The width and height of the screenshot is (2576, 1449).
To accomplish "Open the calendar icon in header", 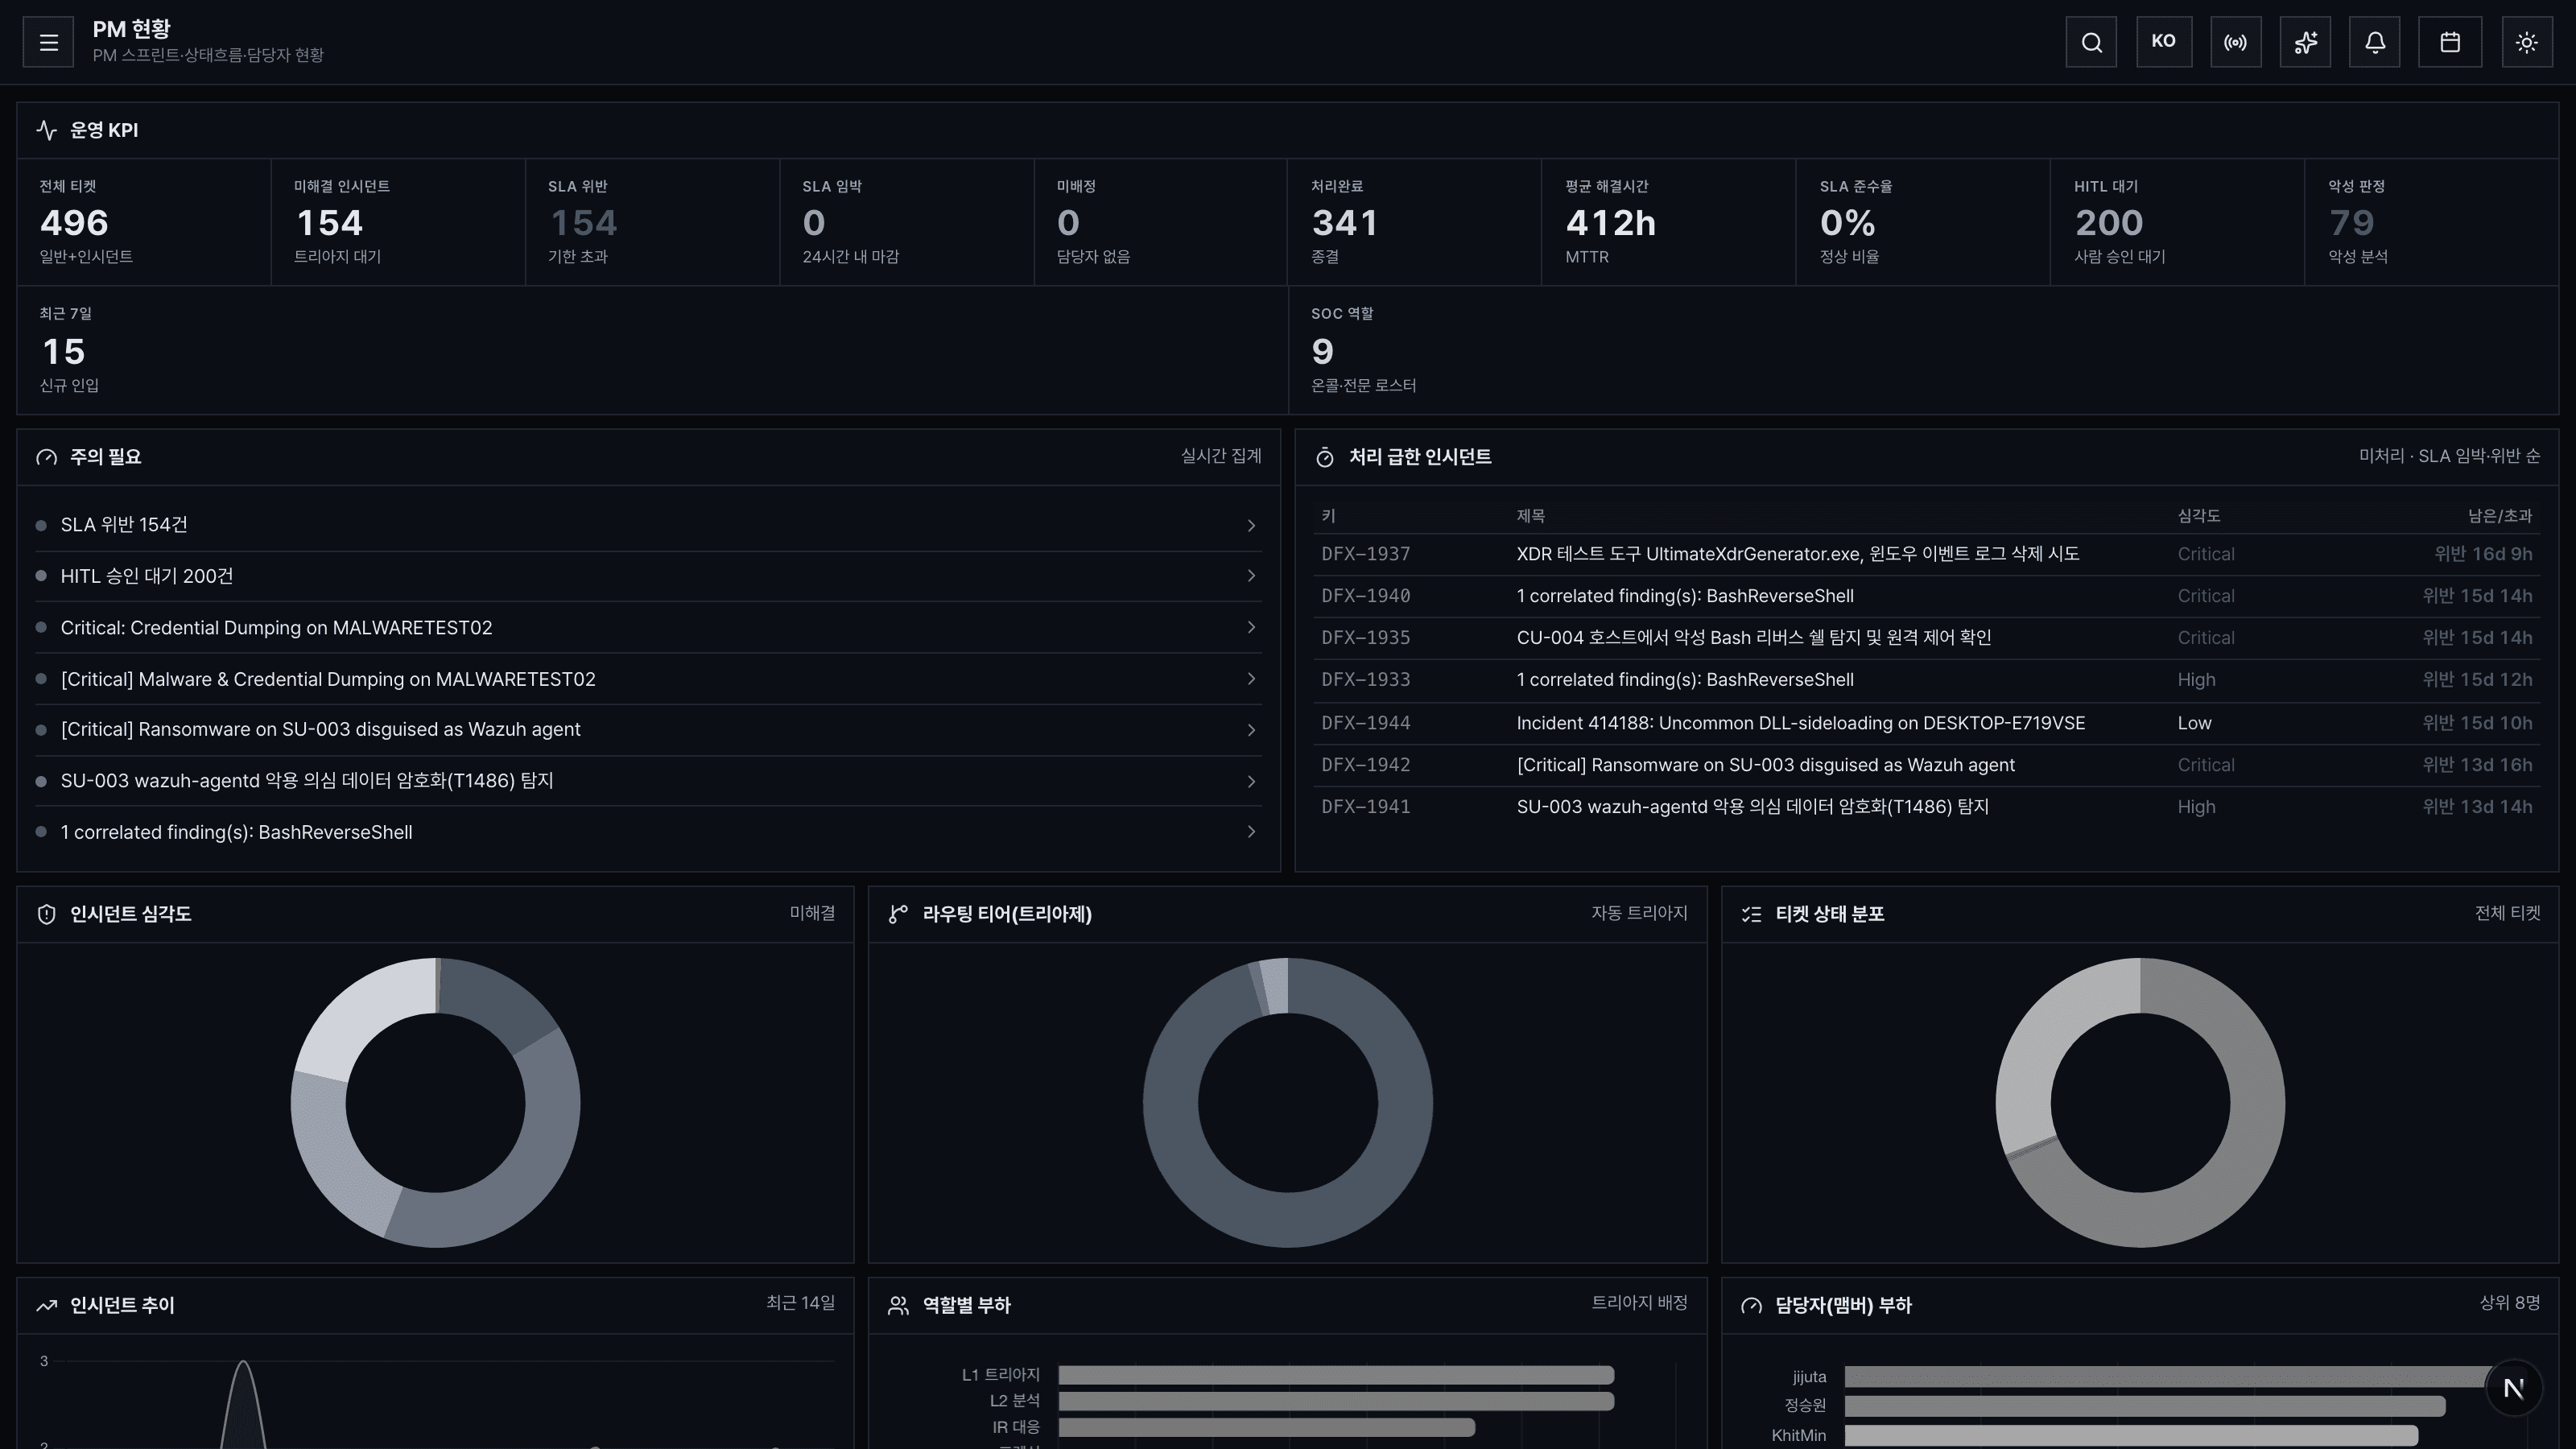I will click(2450, 42).
